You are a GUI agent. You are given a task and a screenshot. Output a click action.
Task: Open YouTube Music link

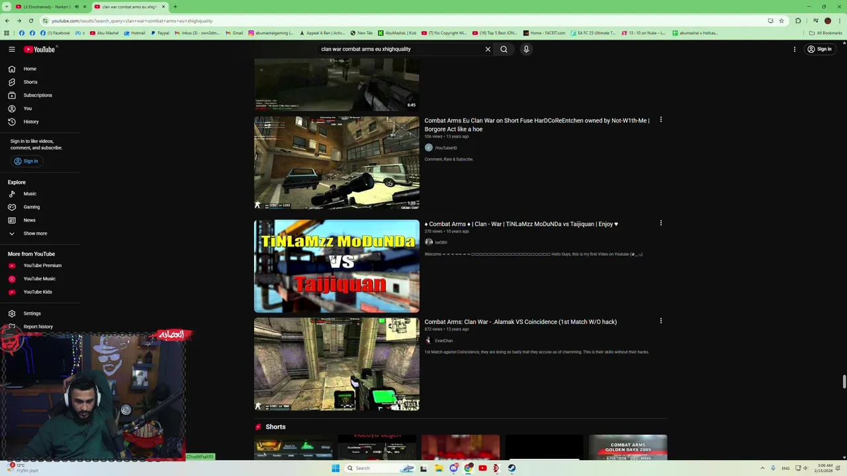40,279
